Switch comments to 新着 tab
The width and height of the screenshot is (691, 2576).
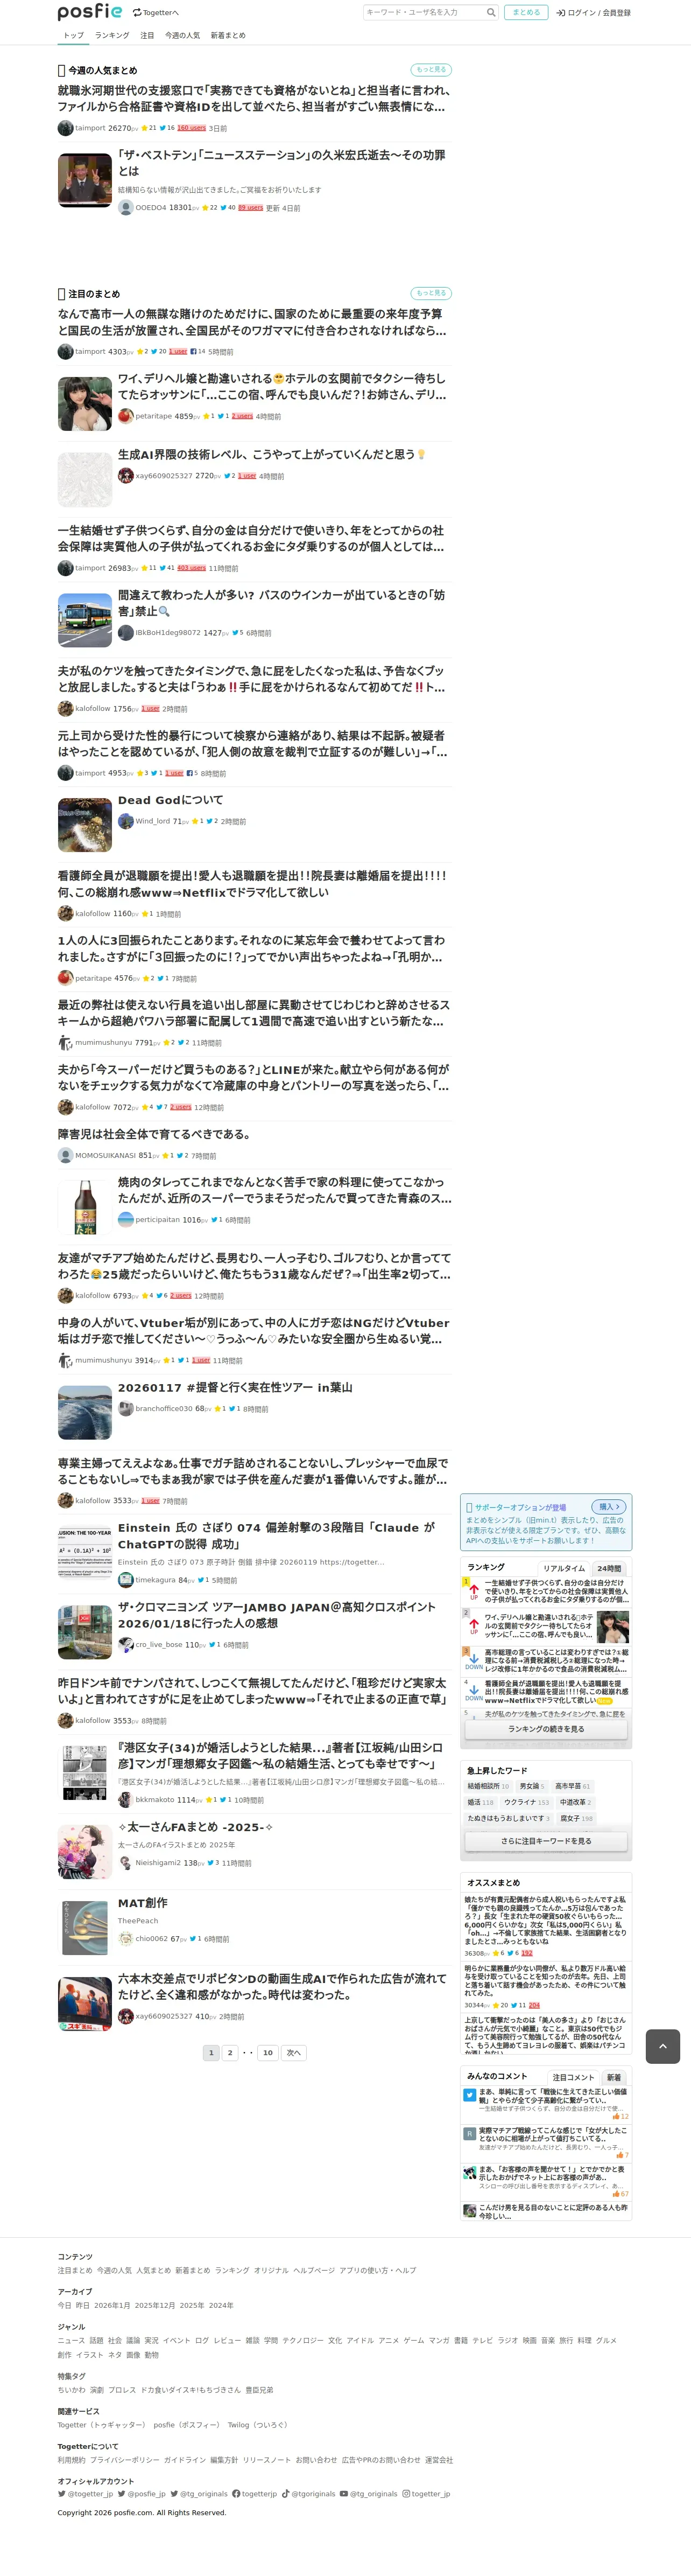coord(613,2077)
